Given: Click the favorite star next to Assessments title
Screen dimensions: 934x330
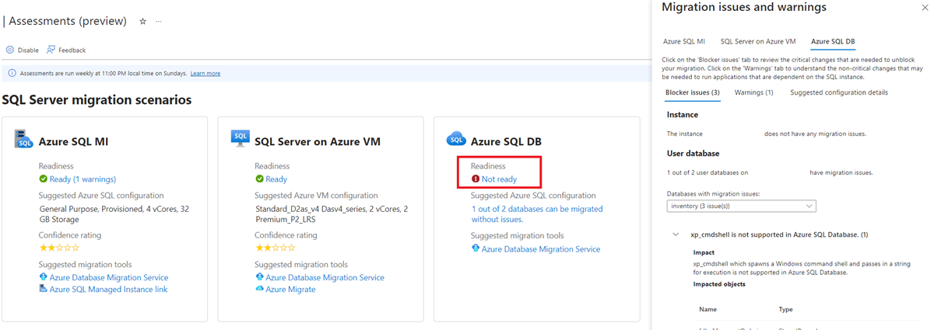Looking at the screenshot, I should 142,22.
